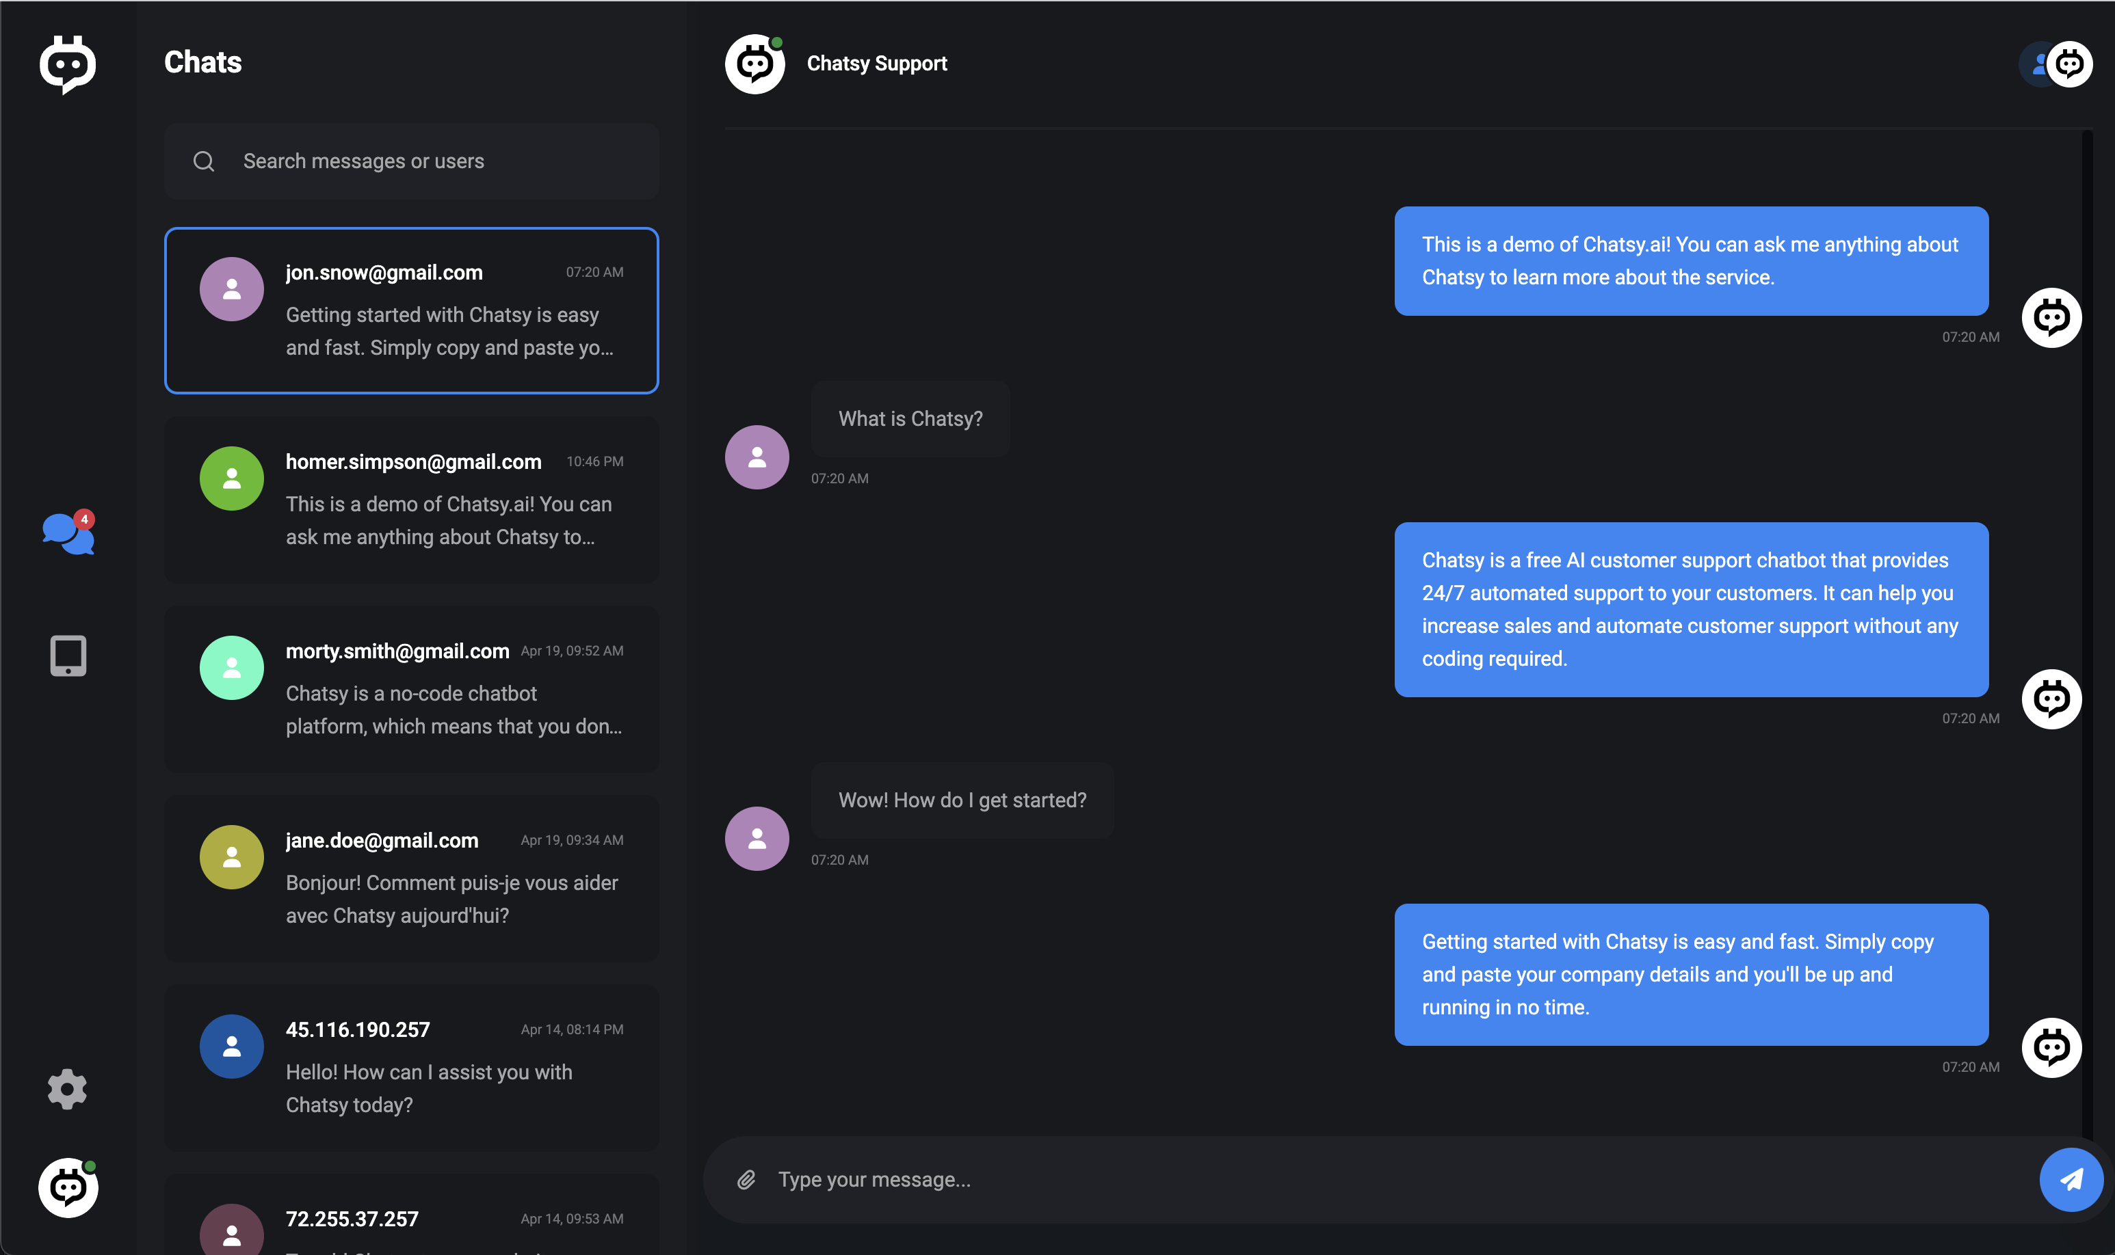The width and height of the screenshot is (2115, 1255).
Task: Click the Chatsy logo in the sidebar
Action: (x=68, y=64)
